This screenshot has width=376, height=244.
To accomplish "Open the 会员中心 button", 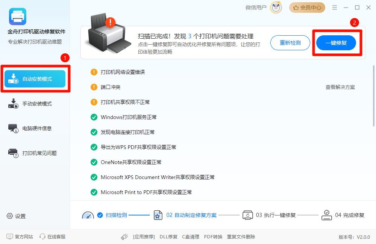I will coord(307,8).
